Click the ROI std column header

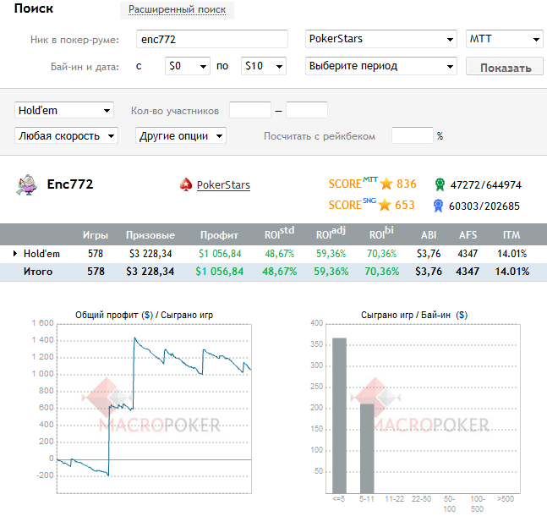[279, 234]
